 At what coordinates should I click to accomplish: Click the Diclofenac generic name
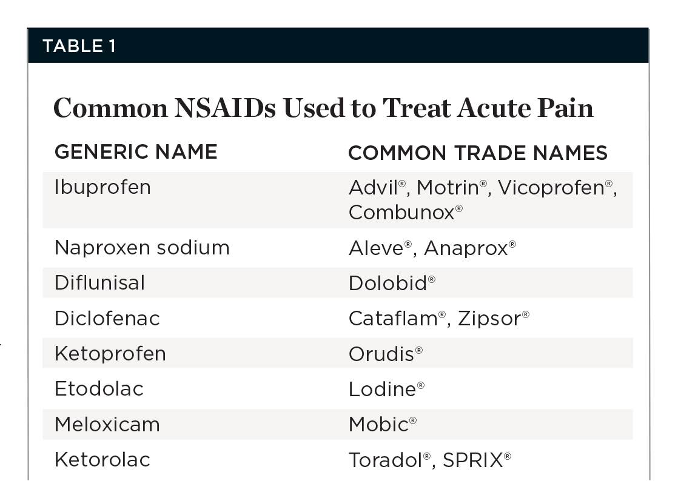pos(107,319)
